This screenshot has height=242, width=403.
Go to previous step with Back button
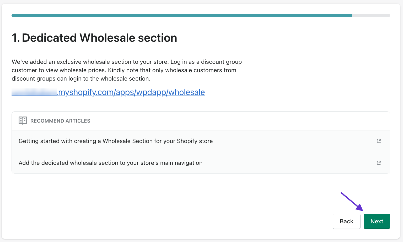[346, 221]
